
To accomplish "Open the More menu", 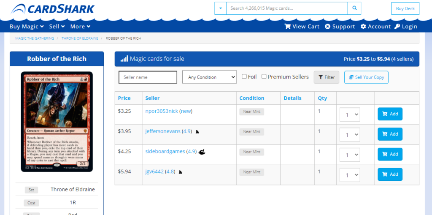I will pyautogui.click(x=80, y=27).
